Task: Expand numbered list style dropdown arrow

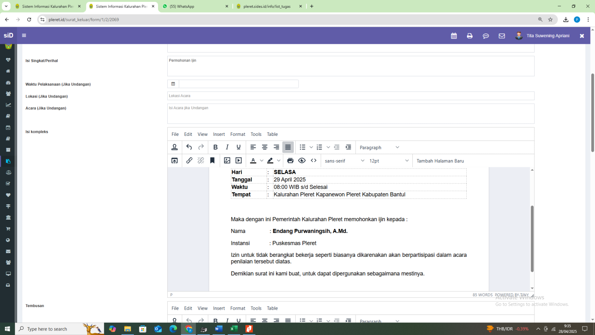Action: (x=328, y=147)
